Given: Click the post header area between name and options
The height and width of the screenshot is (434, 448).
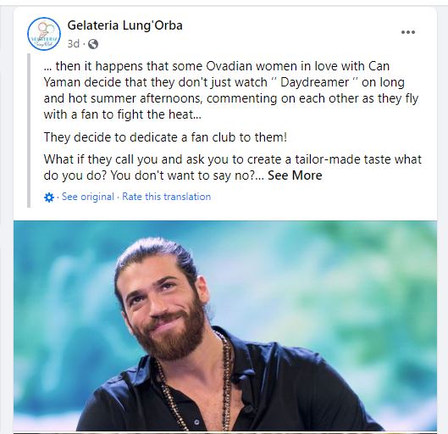Looking at the screenshot, I should (x=290, y=32).
